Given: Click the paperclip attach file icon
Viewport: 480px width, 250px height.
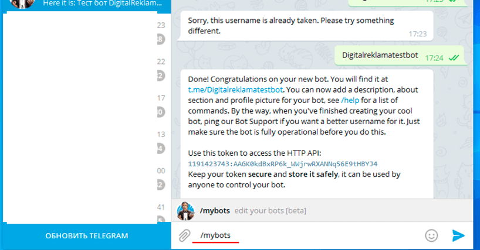Looking at the screenshot, I should click(x=184, y=235).
